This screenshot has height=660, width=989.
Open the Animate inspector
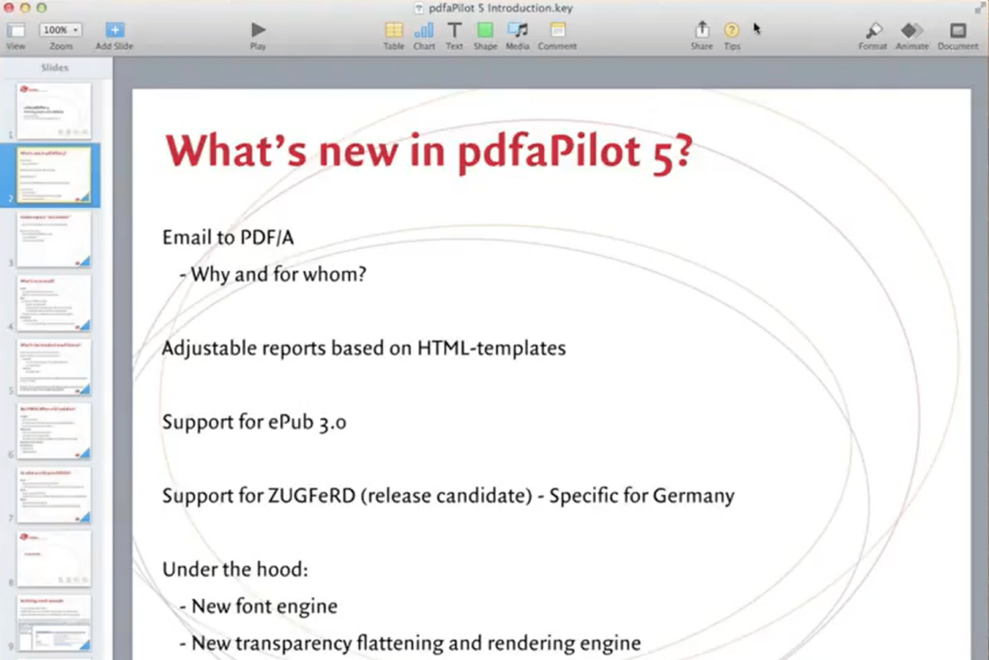click(912, 30)
